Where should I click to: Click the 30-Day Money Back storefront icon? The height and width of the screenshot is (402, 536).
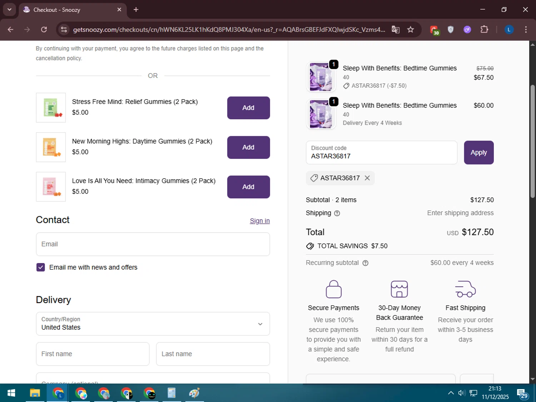tap(399, 289)
